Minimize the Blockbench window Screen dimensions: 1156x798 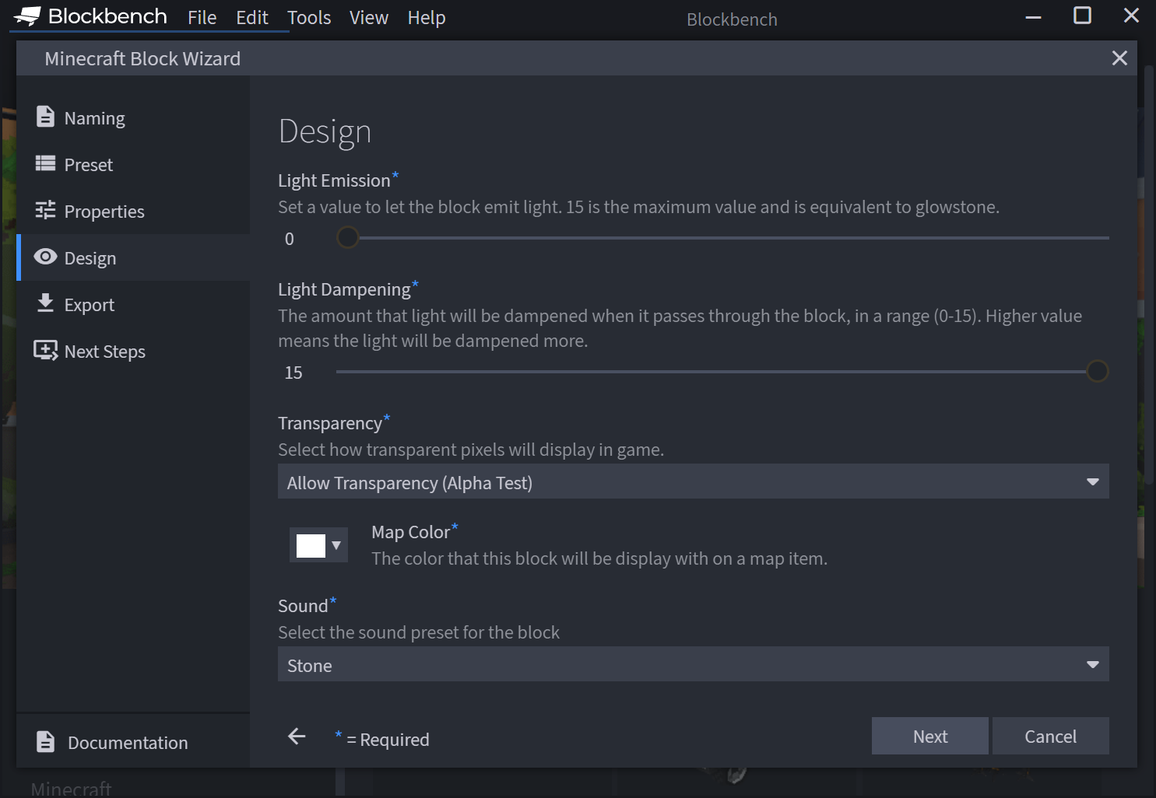[1034, 17]
